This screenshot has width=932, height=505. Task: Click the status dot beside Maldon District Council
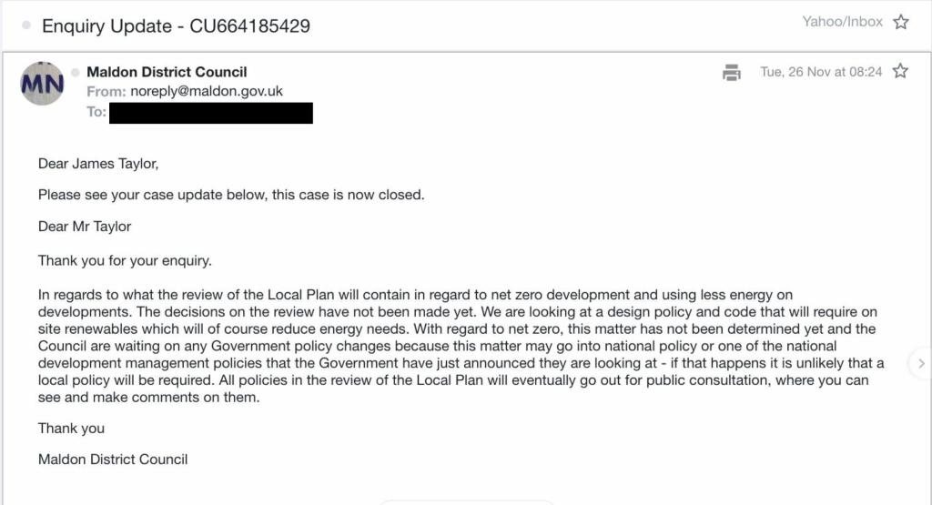(x=76, y=72)
